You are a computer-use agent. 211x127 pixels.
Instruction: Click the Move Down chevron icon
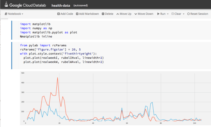tap(136, 14)
